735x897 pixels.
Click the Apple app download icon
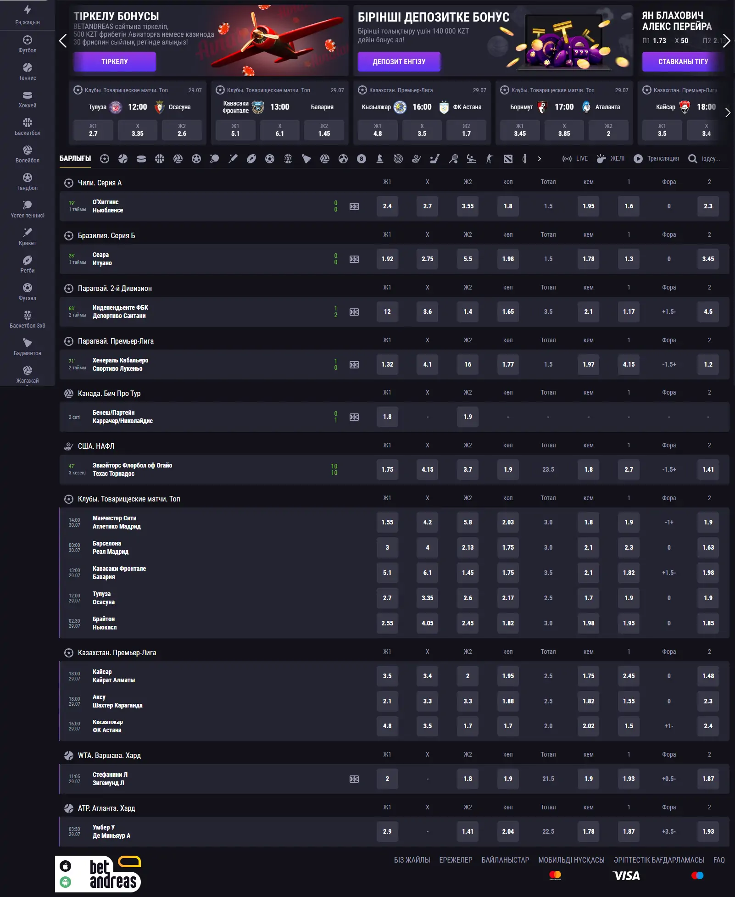pyautogui.click(x=66, y=866)
